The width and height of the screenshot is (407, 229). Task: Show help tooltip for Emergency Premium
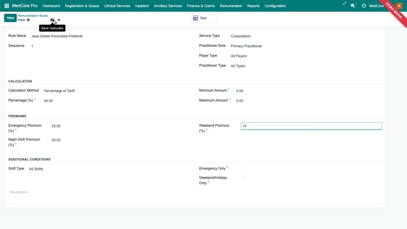(x=16, y=130)
